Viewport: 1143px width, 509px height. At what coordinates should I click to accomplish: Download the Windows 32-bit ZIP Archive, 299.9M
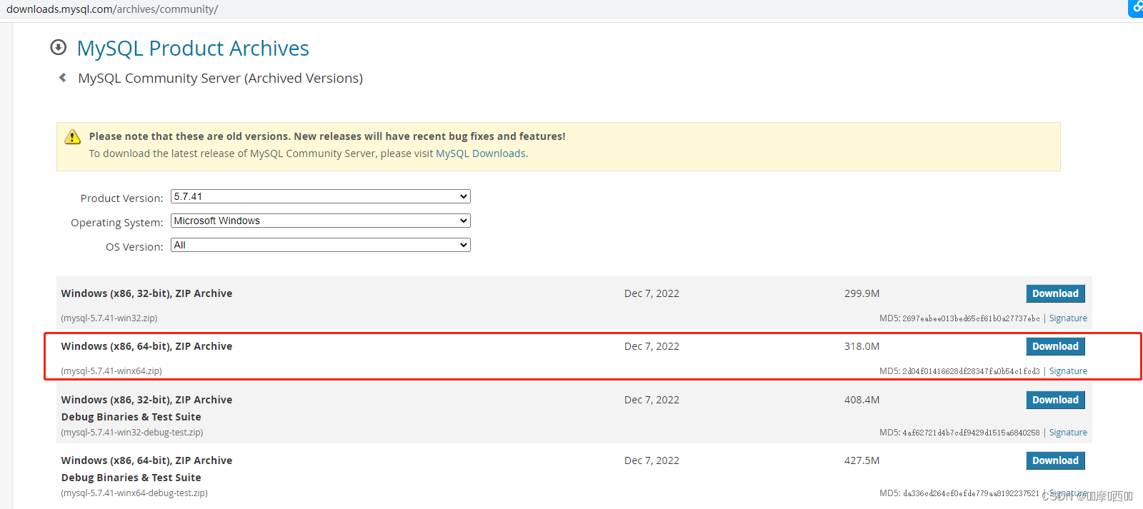click(x=1055, y=293)
